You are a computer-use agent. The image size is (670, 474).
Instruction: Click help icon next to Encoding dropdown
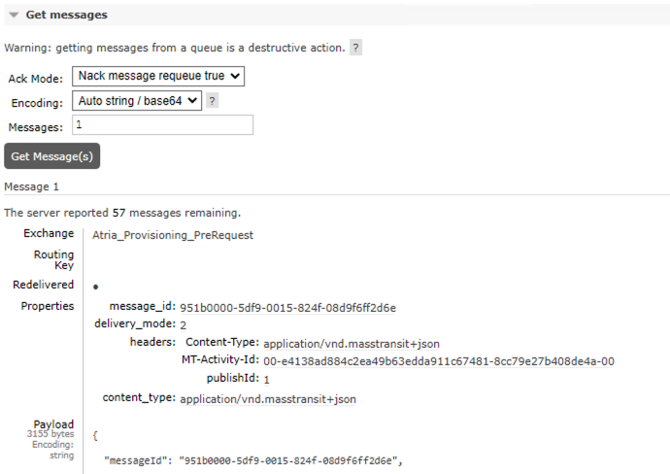[212, 101]
